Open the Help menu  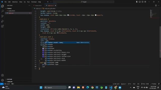point(39,2)
